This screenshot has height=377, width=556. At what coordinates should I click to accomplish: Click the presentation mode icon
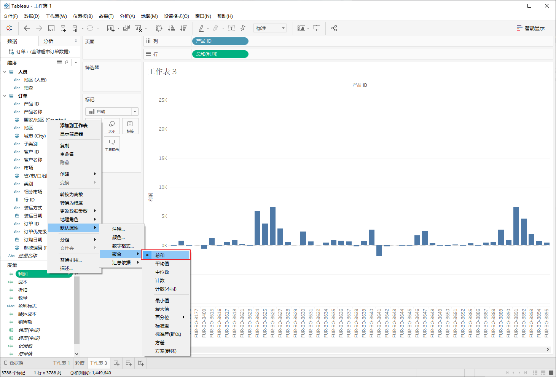pyautogui.click(x=316, y=28)
